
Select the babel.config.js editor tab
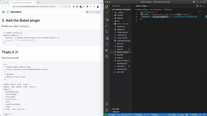pos(141,6)
